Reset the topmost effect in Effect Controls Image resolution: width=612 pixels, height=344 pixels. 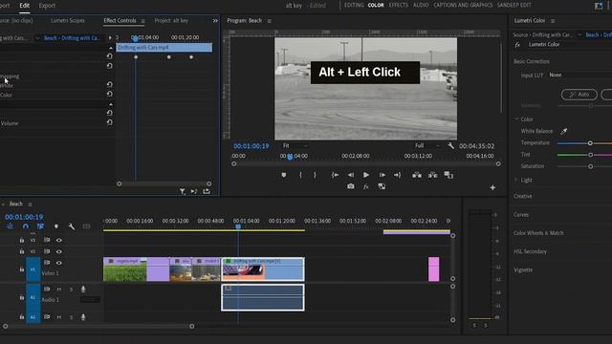pyautogui.click(x=110, y=56)
